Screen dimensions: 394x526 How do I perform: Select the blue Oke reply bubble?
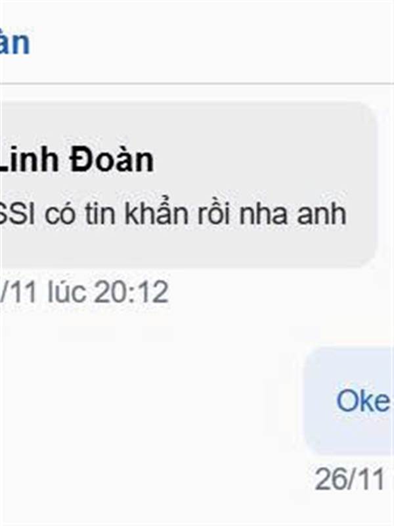(x=349, y=402)
